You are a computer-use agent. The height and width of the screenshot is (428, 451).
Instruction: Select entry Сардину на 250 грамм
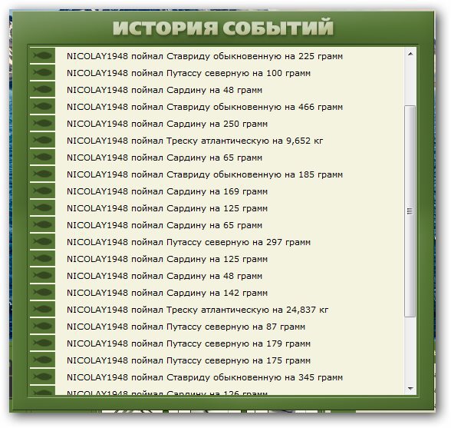pyautogui.click(x=167, y=124)
